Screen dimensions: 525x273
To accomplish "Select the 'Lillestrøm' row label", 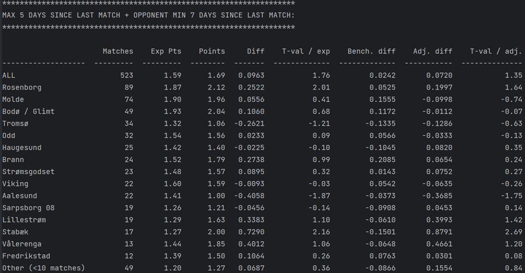I will tap(24, 220).
